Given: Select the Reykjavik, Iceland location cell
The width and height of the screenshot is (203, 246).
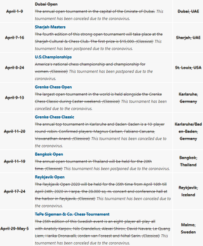Looking at the screenshot, I should [x=188, y=191].
